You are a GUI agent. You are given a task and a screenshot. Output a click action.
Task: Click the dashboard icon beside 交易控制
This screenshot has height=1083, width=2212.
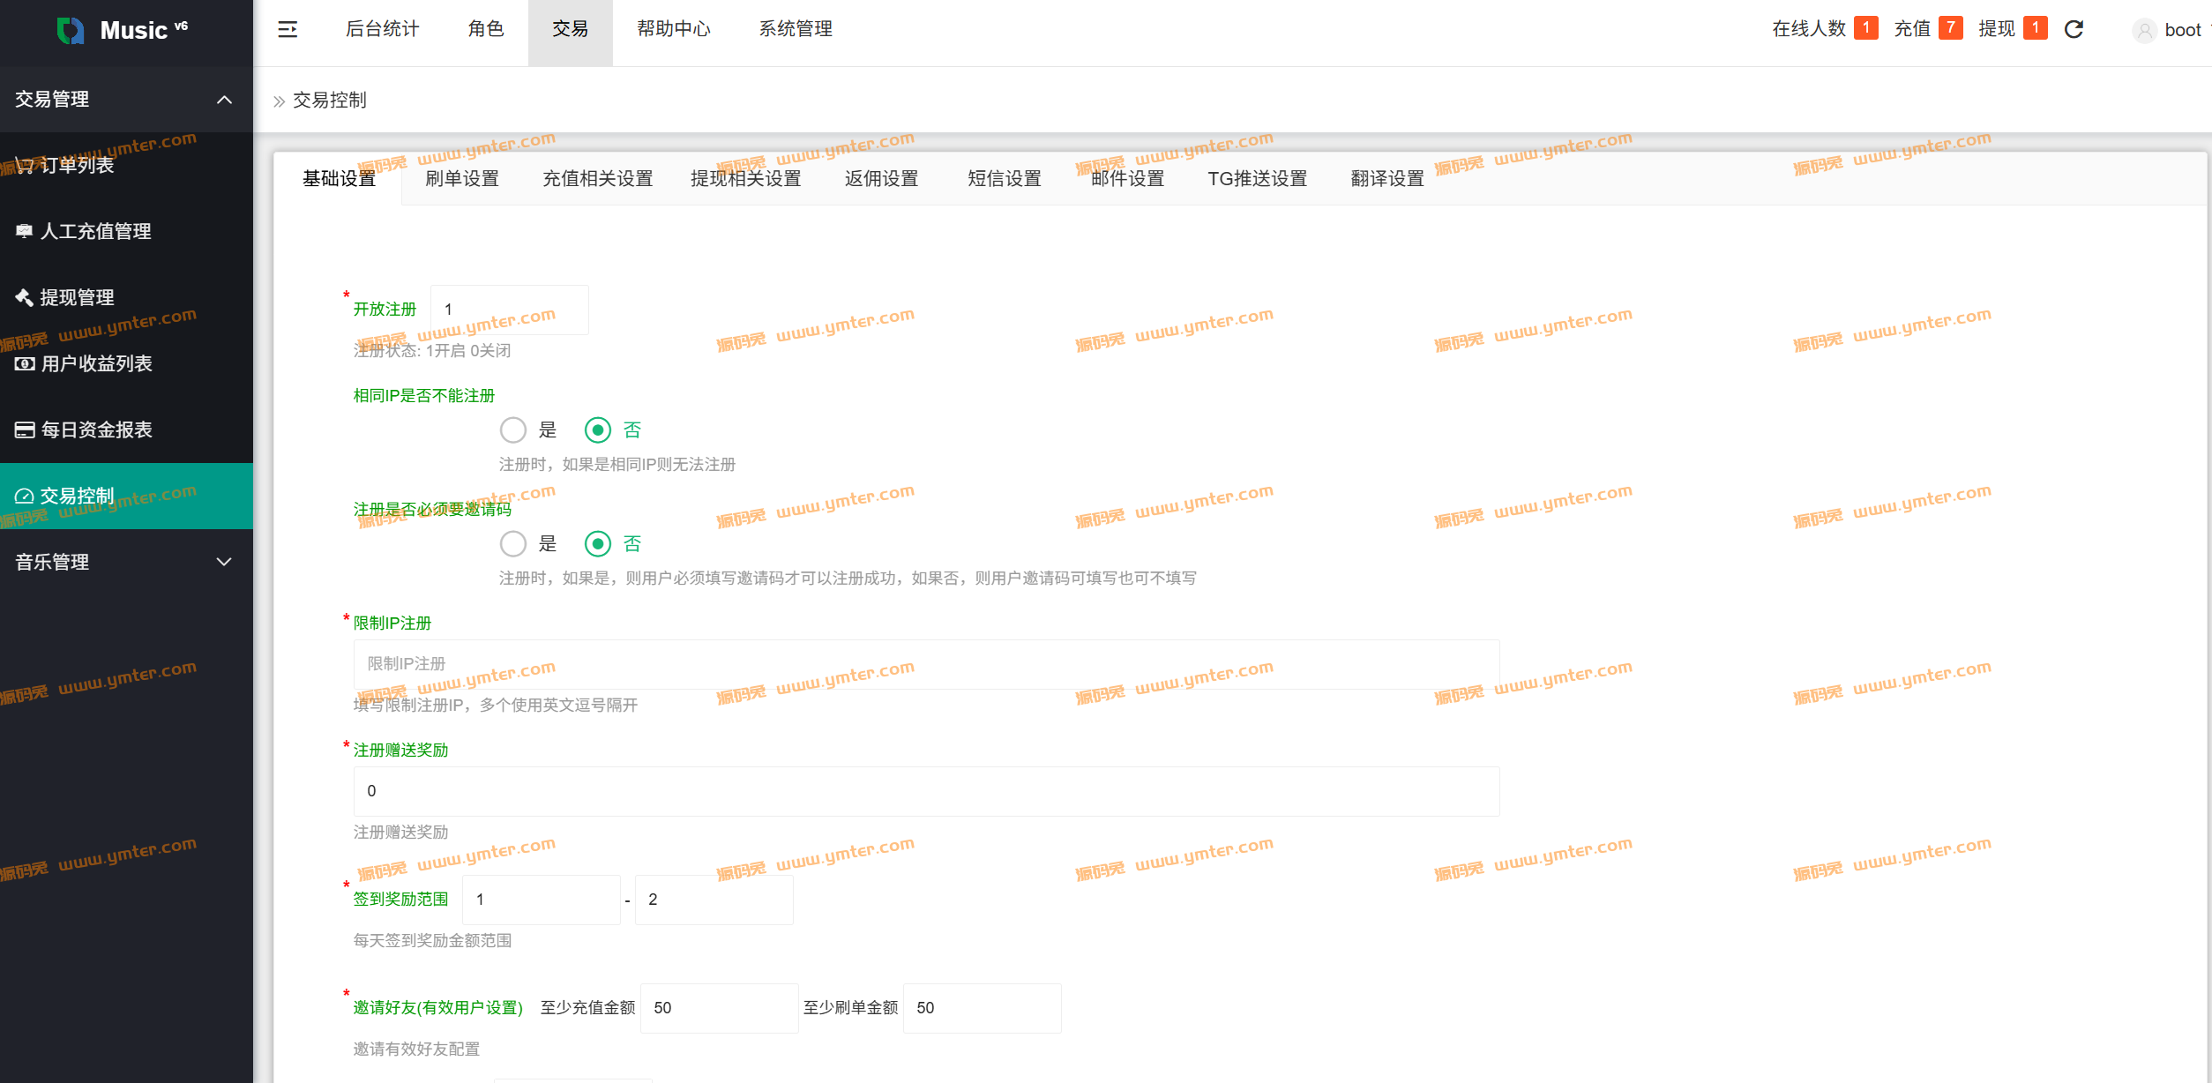25,496
